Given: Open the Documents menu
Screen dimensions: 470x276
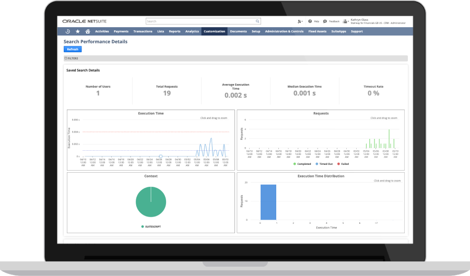Looking at the screenshot, I should (x=238, y=31).
